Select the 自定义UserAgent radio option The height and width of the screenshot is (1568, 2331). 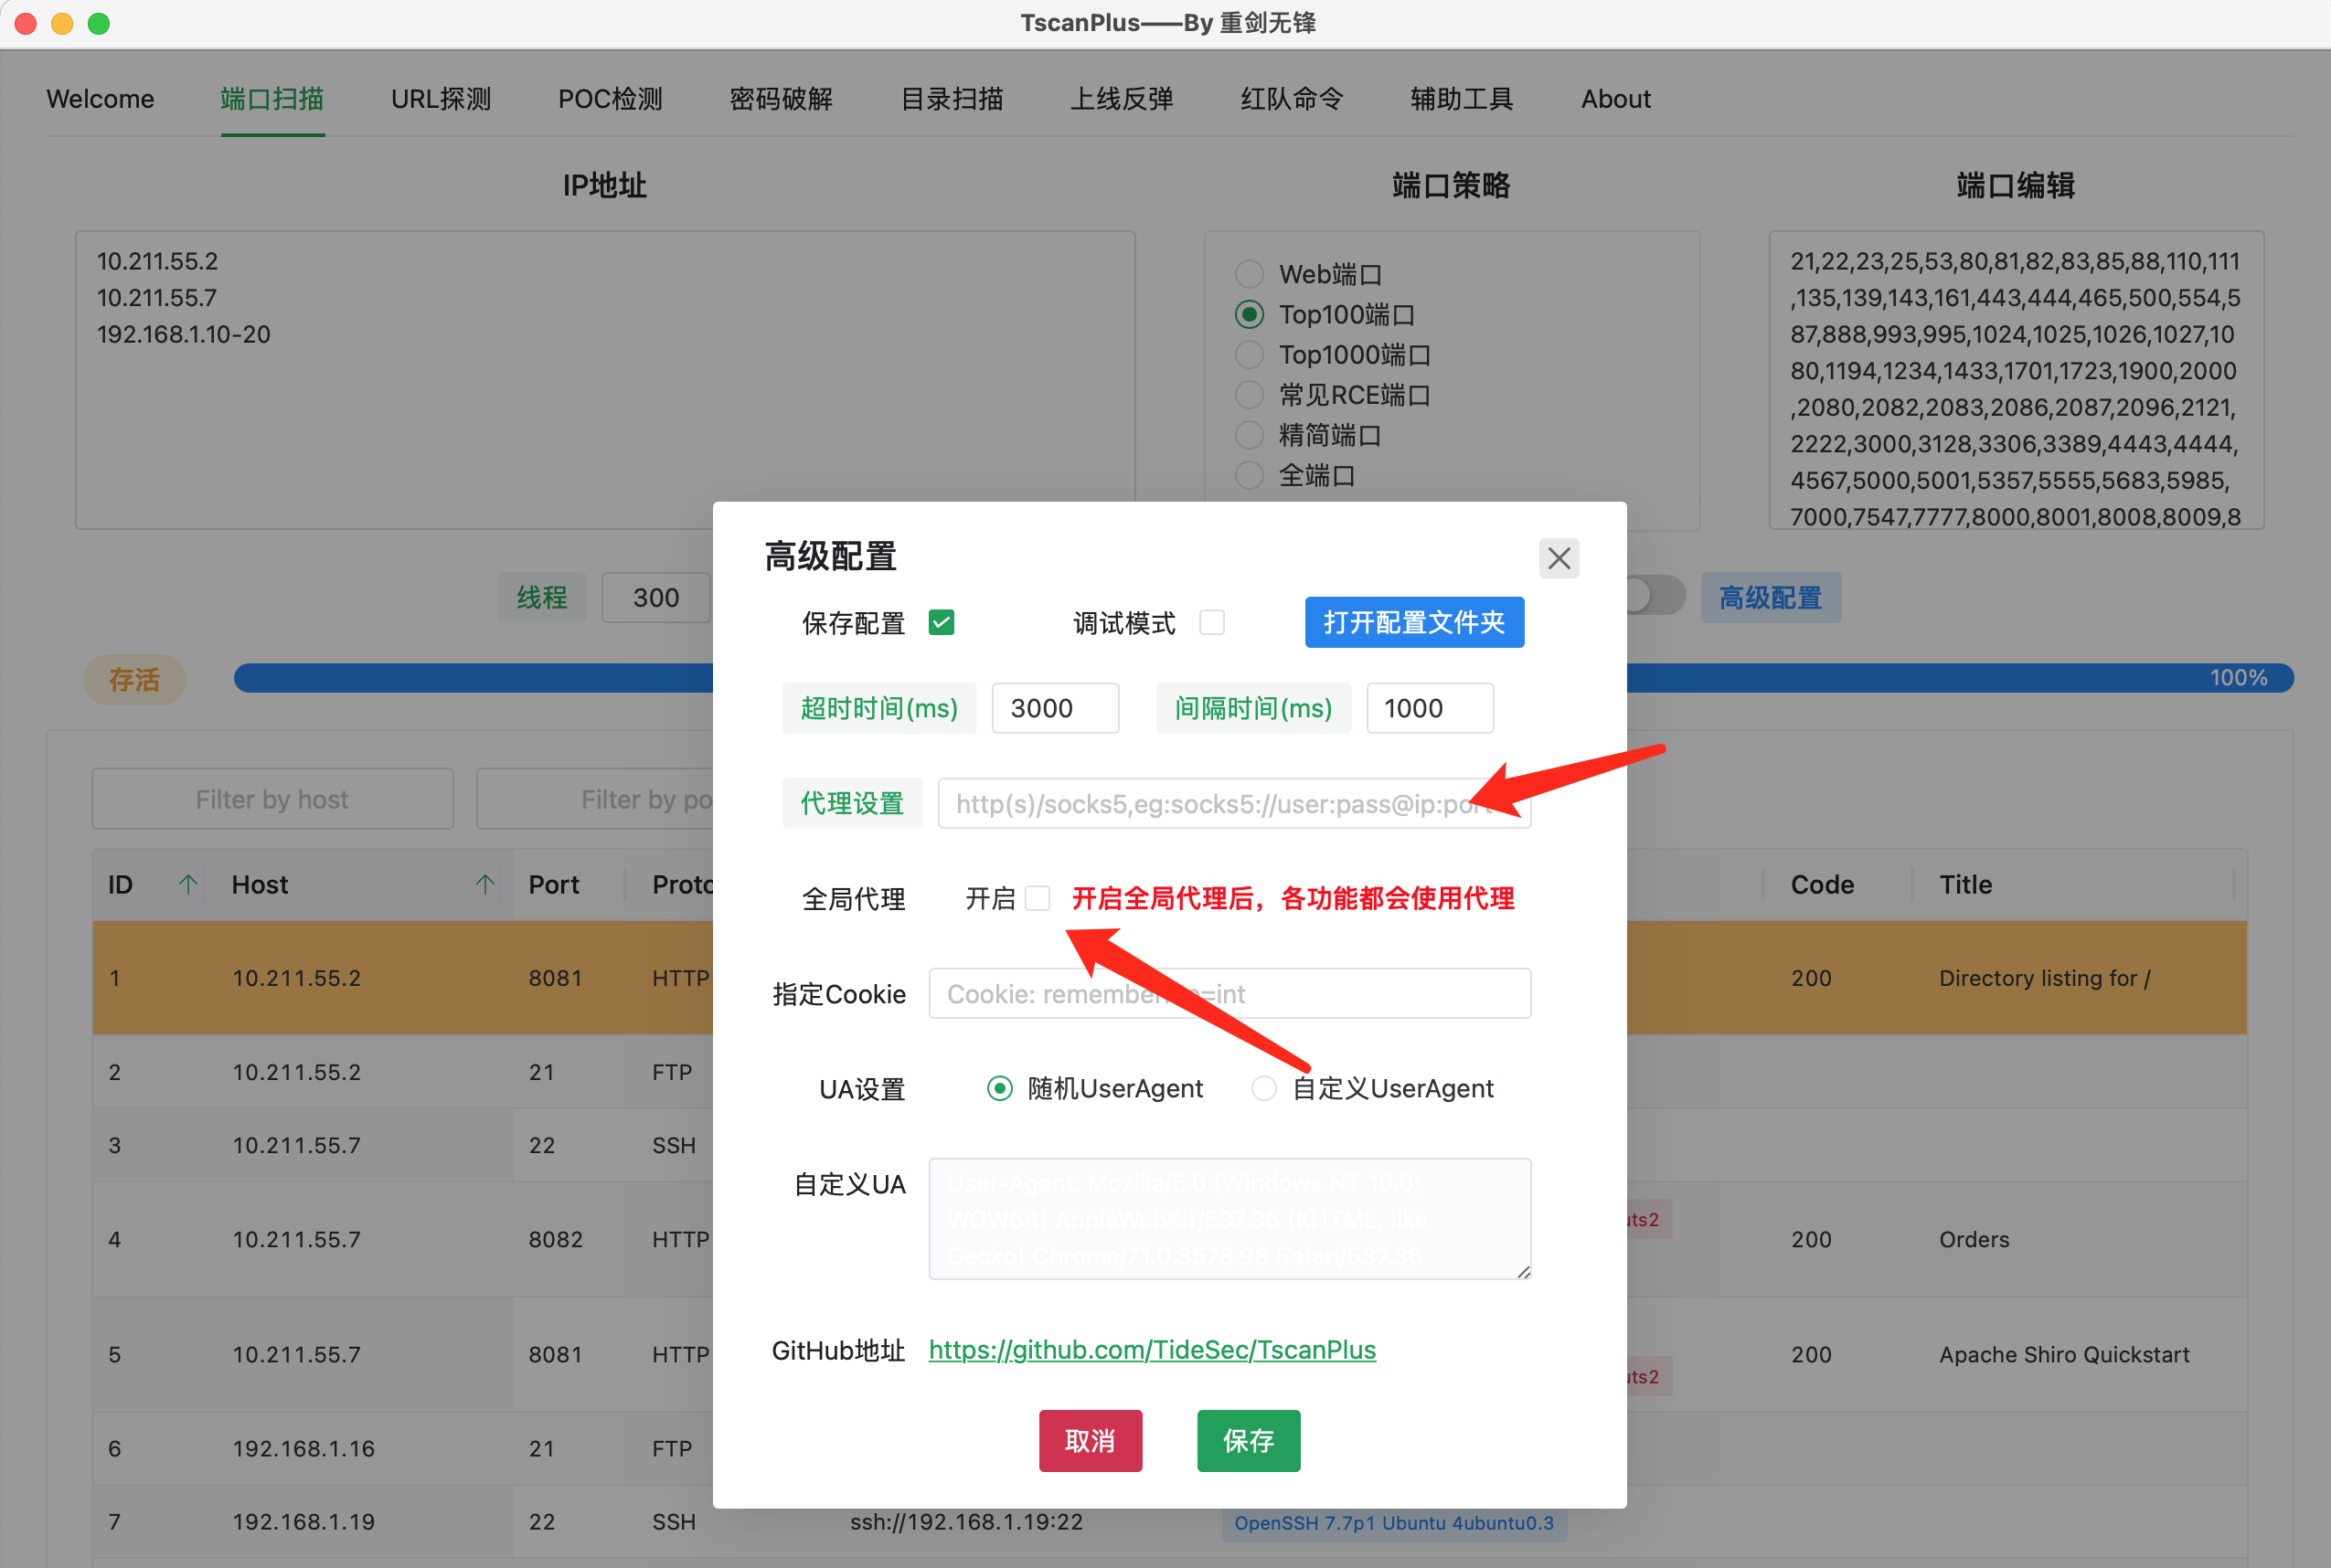pos(1264,1088)
